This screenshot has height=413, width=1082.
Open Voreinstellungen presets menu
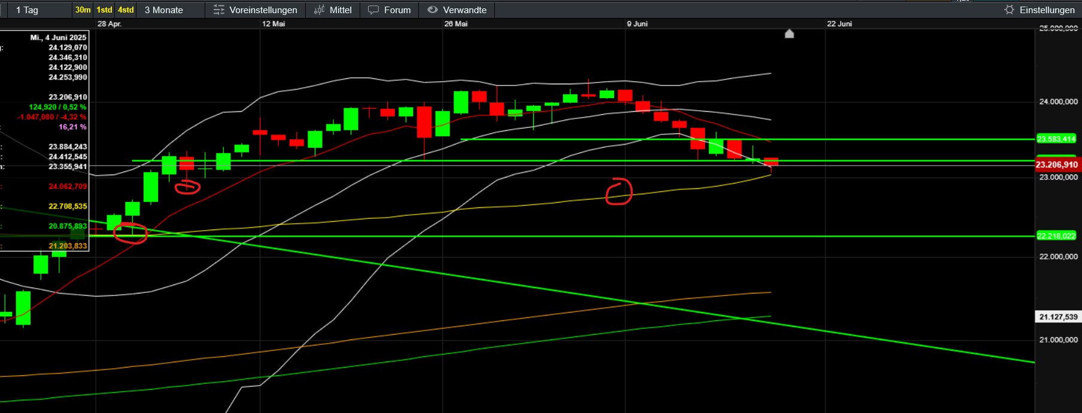coord(256,10)
